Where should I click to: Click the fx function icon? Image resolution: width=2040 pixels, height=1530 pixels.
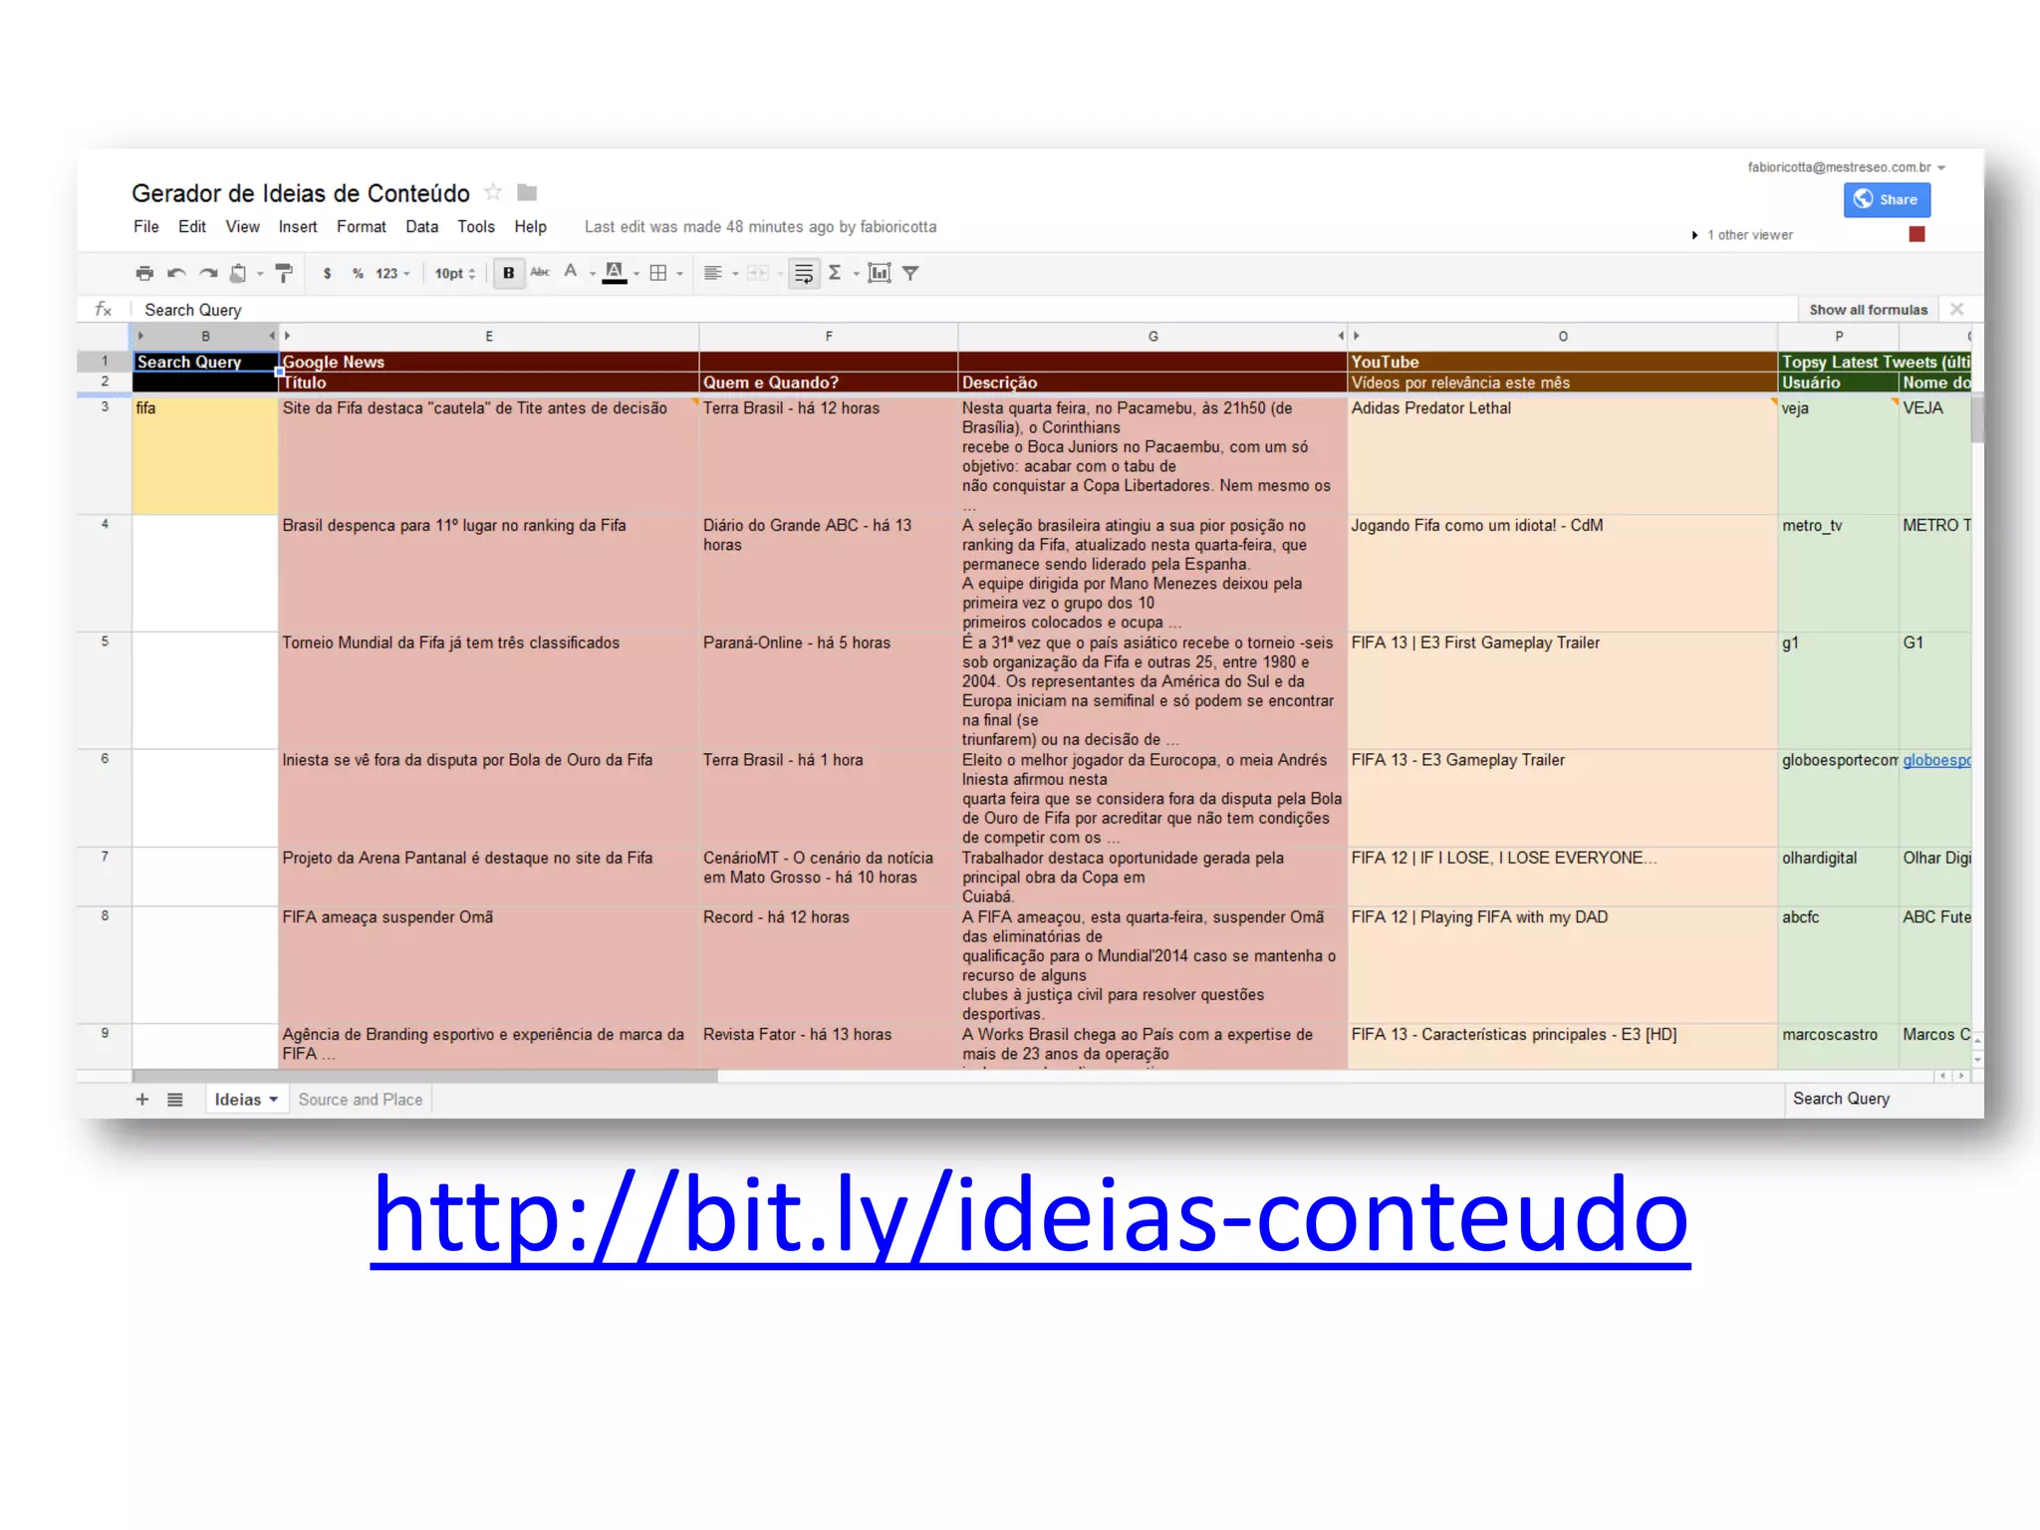pyautogui.click(x=104, y=310)
